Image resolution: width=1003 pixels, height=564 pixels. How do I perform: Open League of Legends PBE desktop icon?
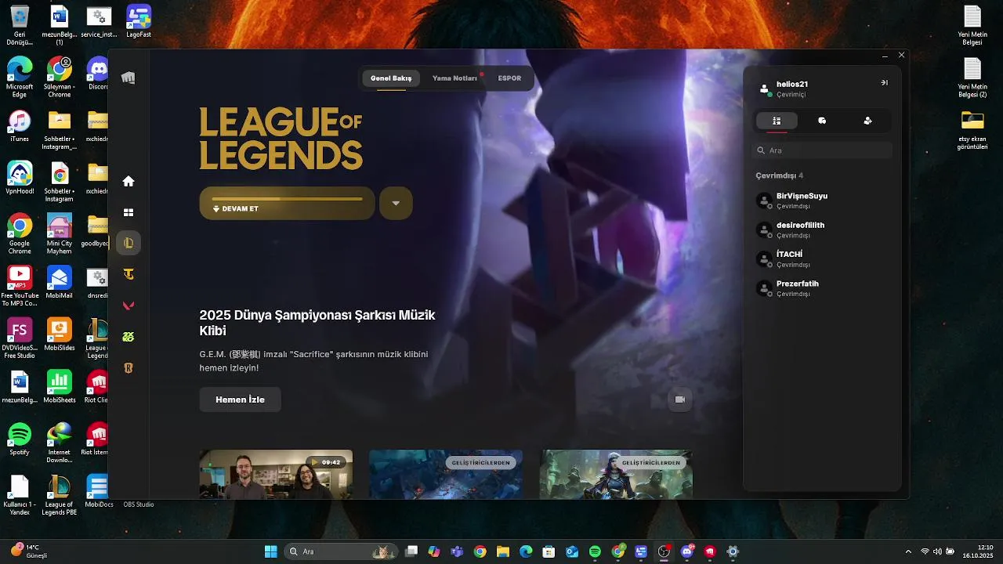coord(59,494)
